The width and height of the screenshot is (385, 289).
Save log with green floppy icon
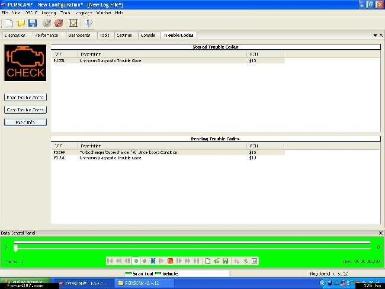pyautogui.click(x=226, y=261)
